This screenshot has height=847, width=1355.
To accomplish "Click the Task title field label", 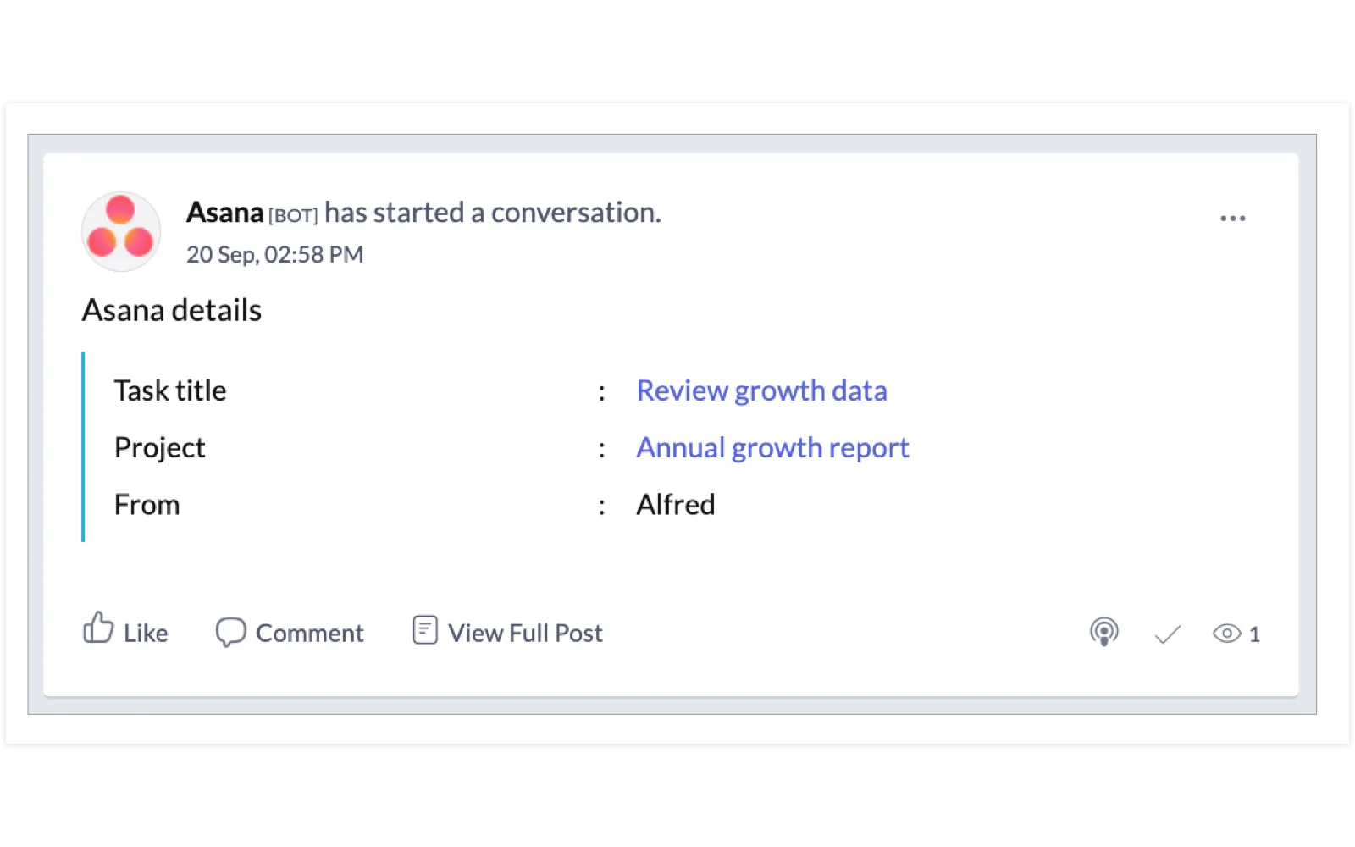I will 170,390.
